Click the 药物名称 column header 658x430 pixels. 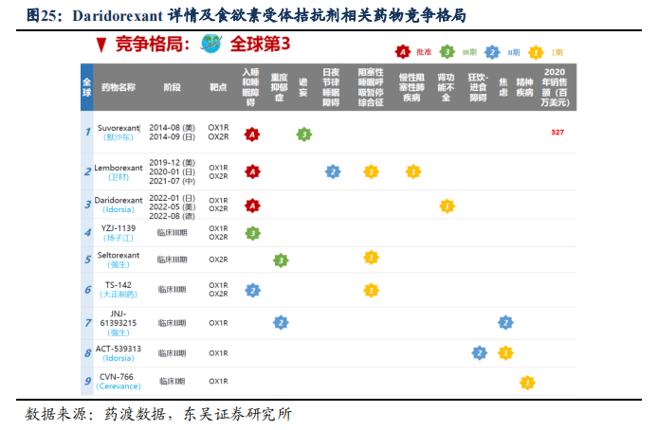coord(119,87)
